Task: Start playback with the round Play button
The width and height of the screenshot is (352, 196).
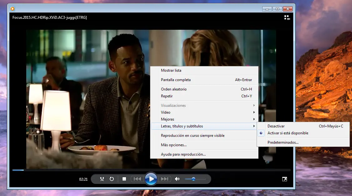Action: pos(151,179)
